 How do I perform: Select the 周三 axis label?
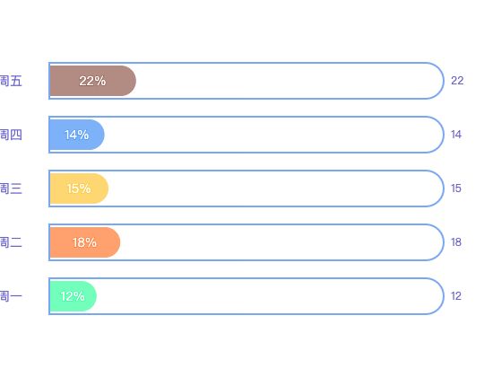11,188
